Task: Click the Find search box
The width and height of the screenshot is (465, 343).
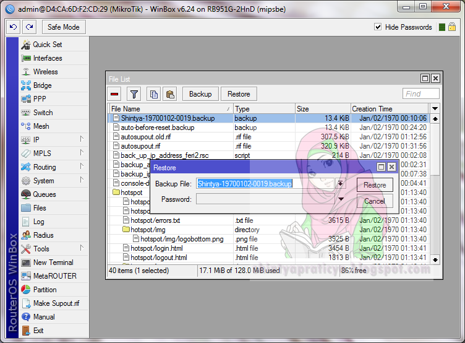Action: (x=421, y=94)
